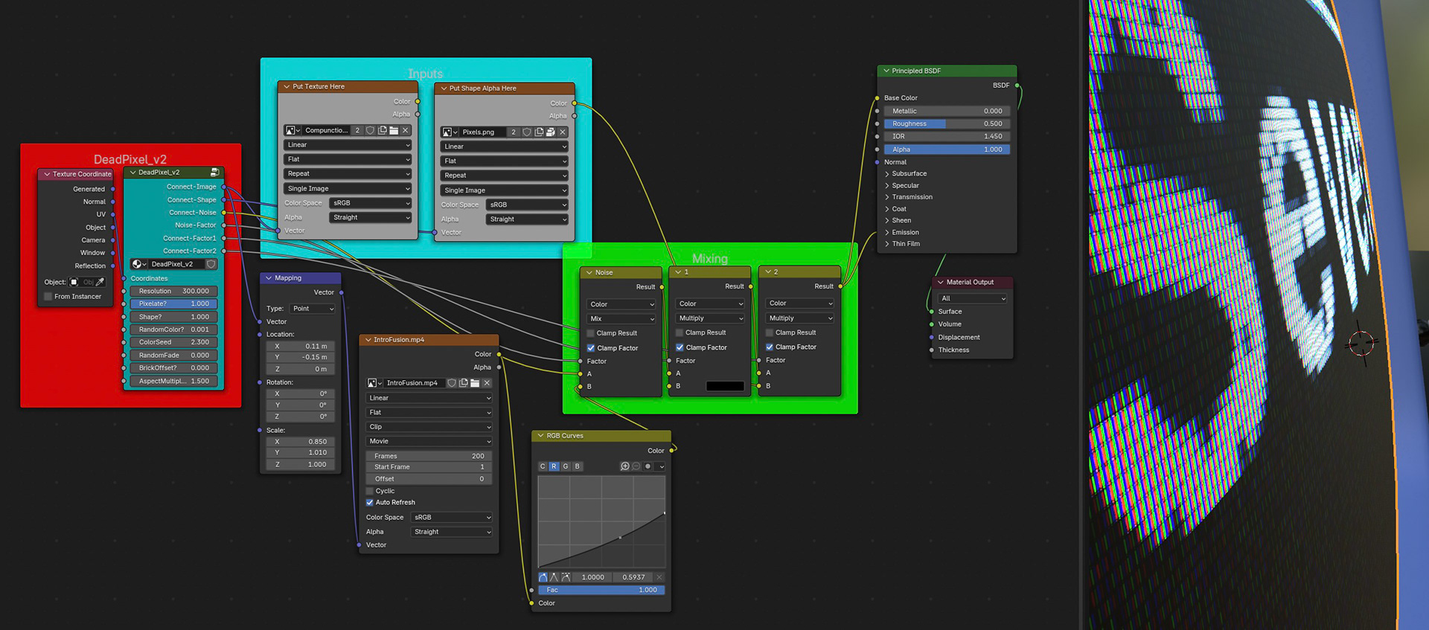Image resolution: width=1429 pixels, height=630 pixels.
Task: Toggle fake user shield for Compunctio image
Action: coord(370,130)
